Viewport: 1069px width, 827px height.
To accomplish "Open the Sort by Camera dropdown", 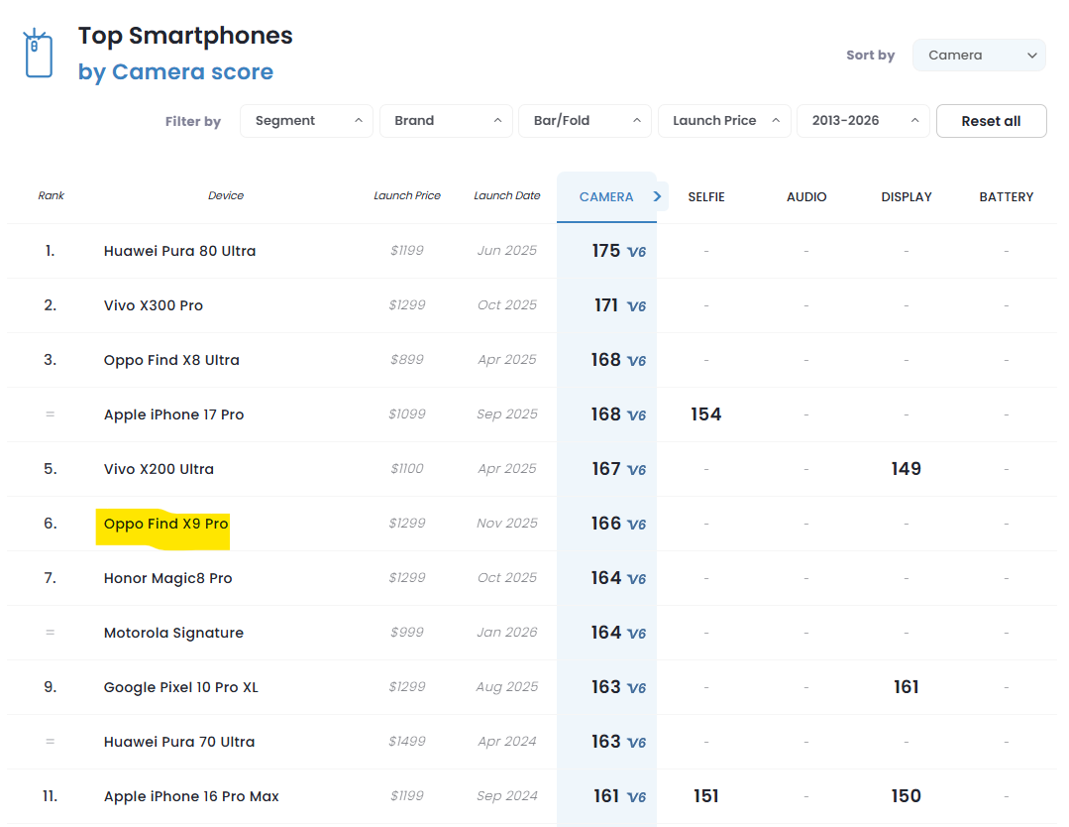I will (979, 56).
